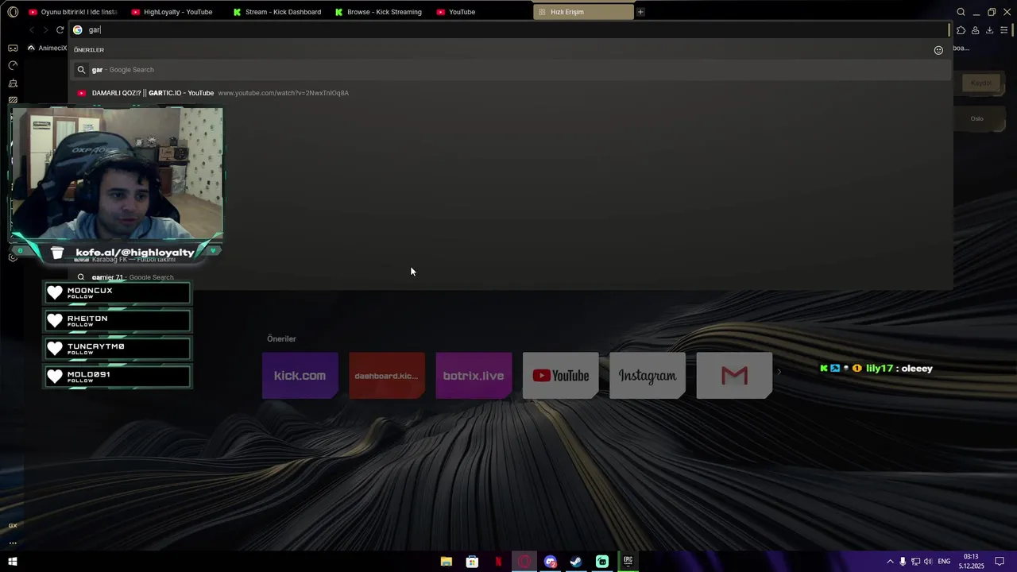
Task: Click the 'ÖNERİLER' suggestions header
Action: coord(89,50)
